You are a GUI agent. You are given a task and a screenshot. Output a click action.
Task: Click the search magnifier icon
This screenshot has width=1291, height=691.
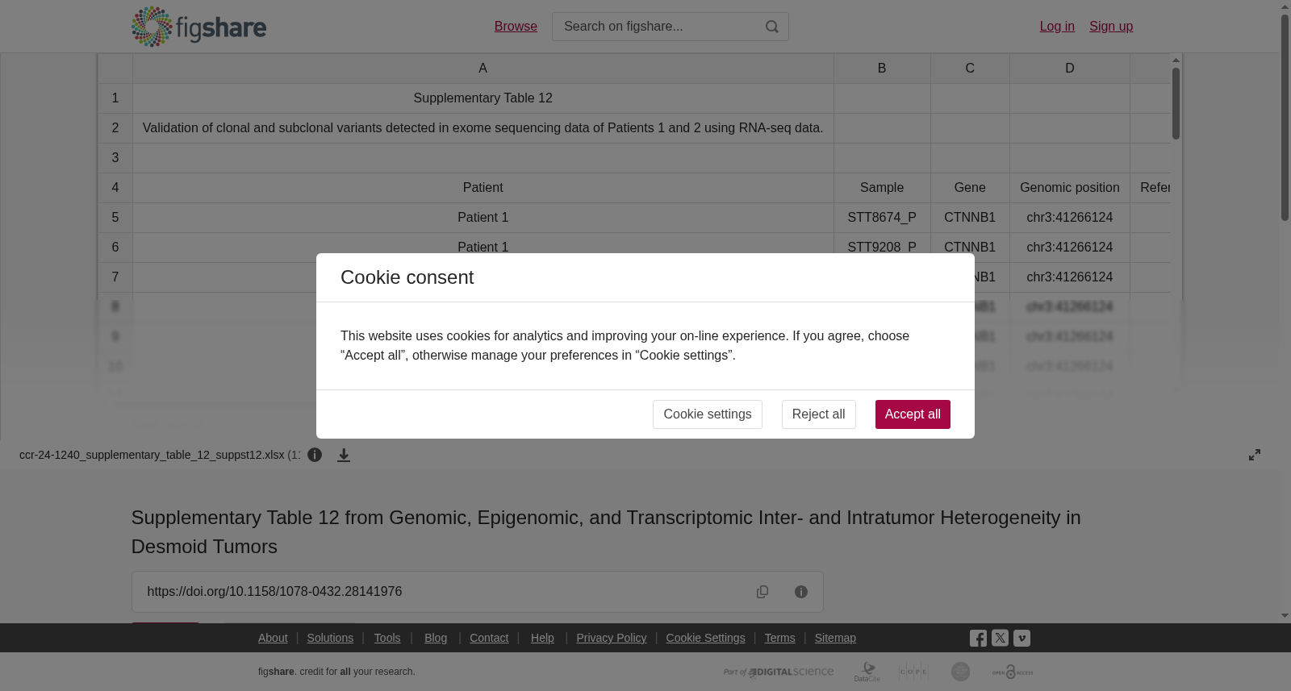(x=772, y=27)
